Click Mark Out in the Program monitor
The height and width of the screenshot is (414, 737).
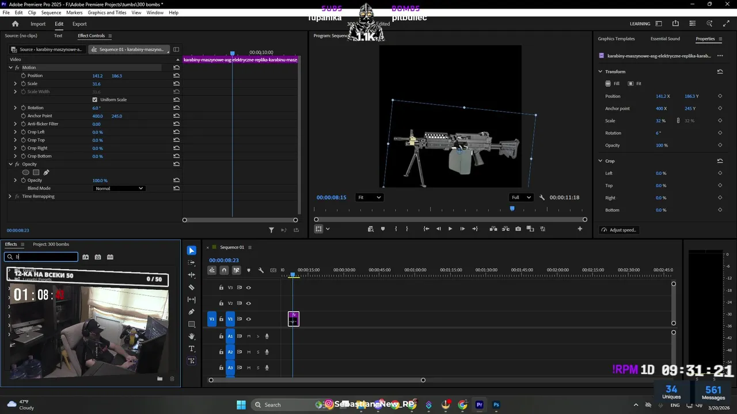pyautogui.click(x=407, y=229)
